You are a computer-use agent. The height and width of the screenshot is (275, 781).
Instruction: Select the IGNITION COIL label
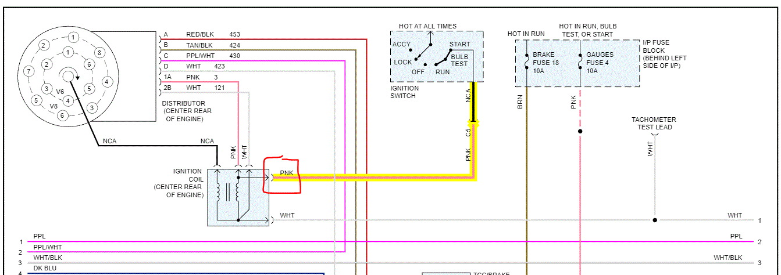[187, 175]
